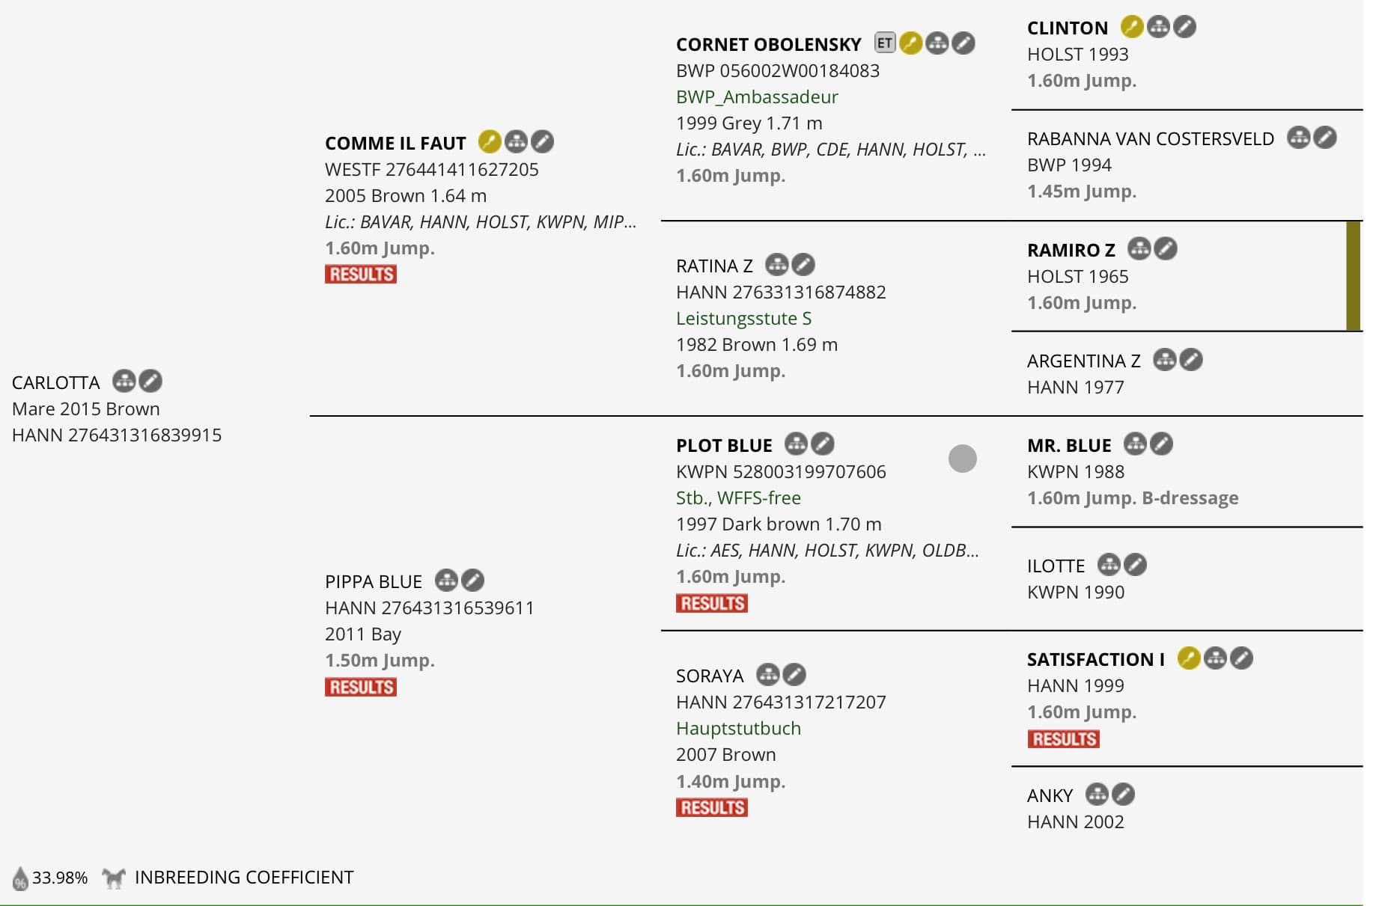Click the edit pencil beside PLOT BLUE
Image resolution: width=1373 pixels, height=906 pixels.
[823, 444]
